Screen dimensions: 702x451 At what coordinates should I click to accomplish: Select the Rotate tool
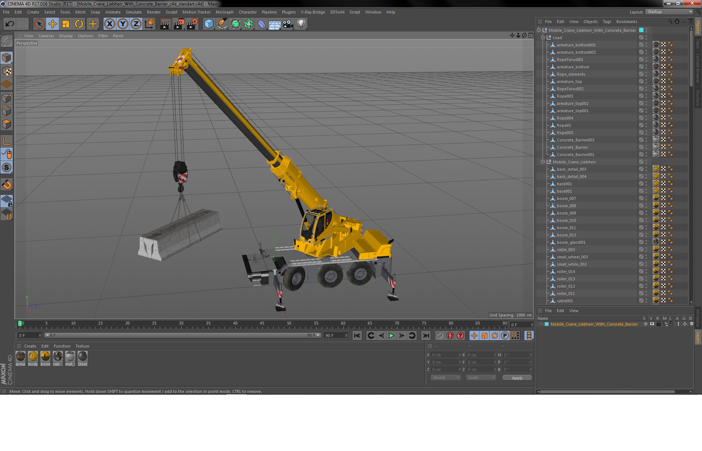tap(79, 24)
